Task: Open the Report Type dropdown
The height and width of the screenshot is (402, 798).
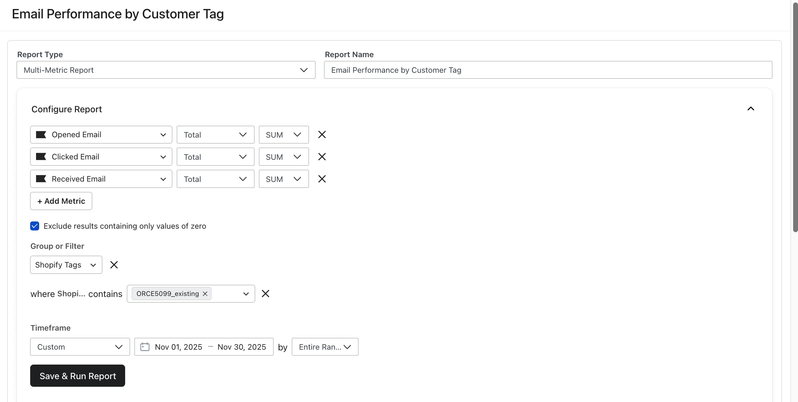Action: tap(166, 70)
